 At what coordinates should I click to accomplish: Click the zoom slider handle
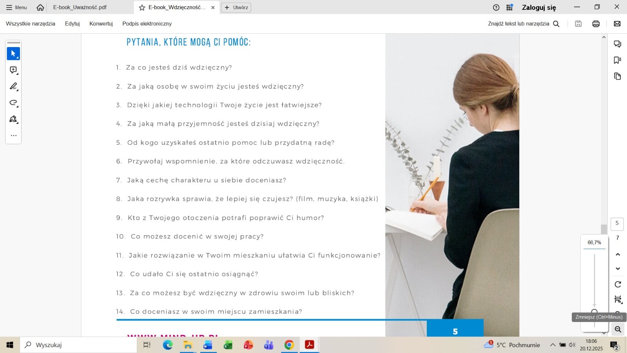(x=594, y=312)
